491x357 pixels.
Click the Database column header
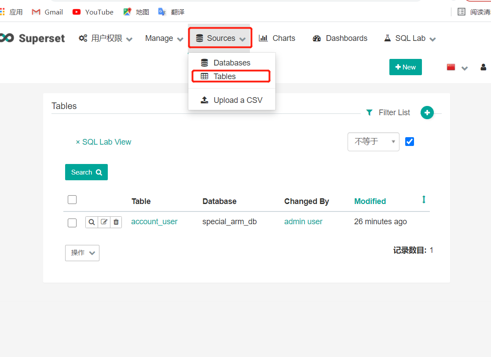click(x=219, y=201)
